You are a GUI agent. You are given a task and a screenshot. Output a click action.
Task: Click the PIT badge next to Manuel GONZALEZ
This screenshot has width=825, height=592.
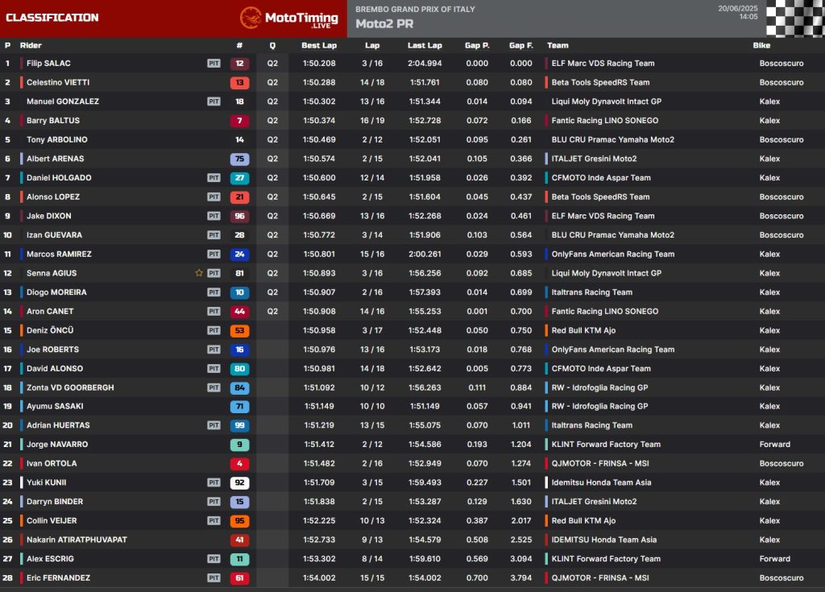coord(214,101)
